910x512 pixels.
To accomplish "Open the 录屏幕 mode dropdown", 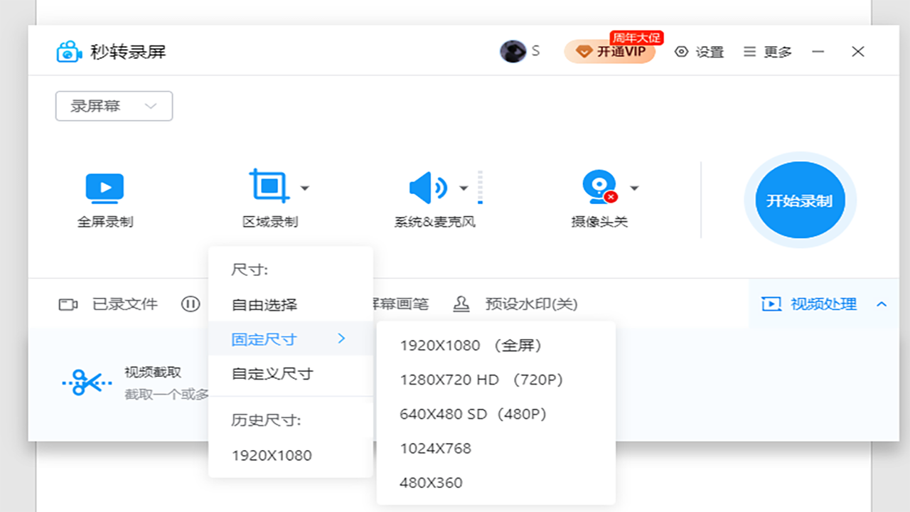I will click(x=114, y=105).
